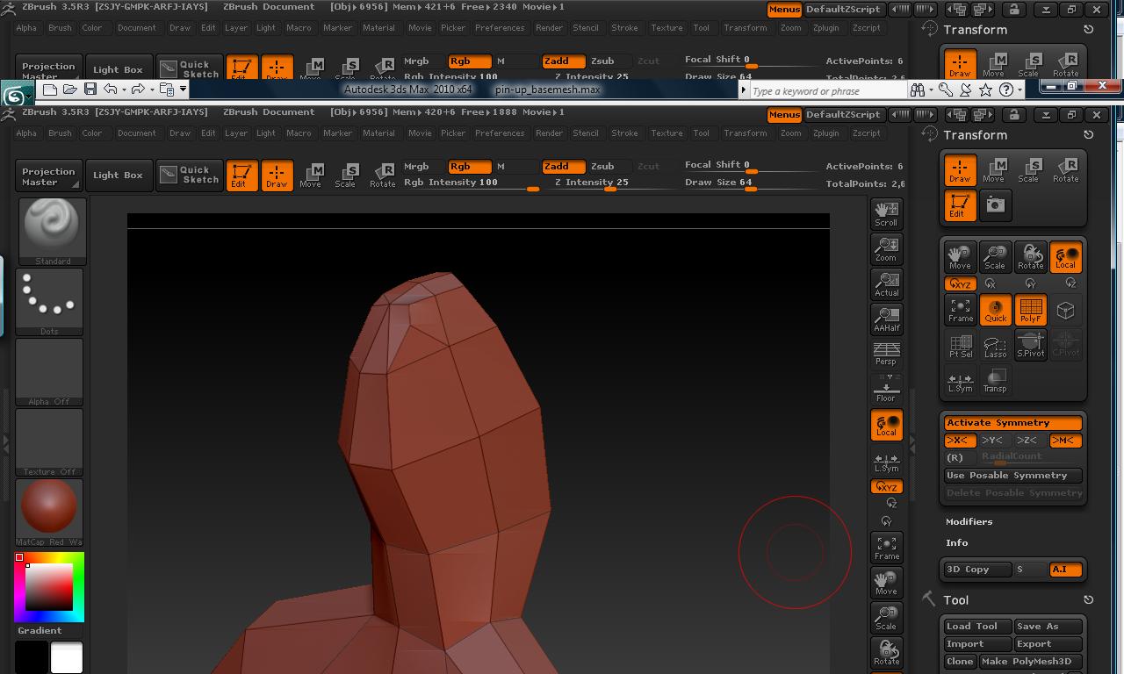Toggle the >X< symmetry axis
This screenshot has width=1124, height=674.
coord(960,441)
